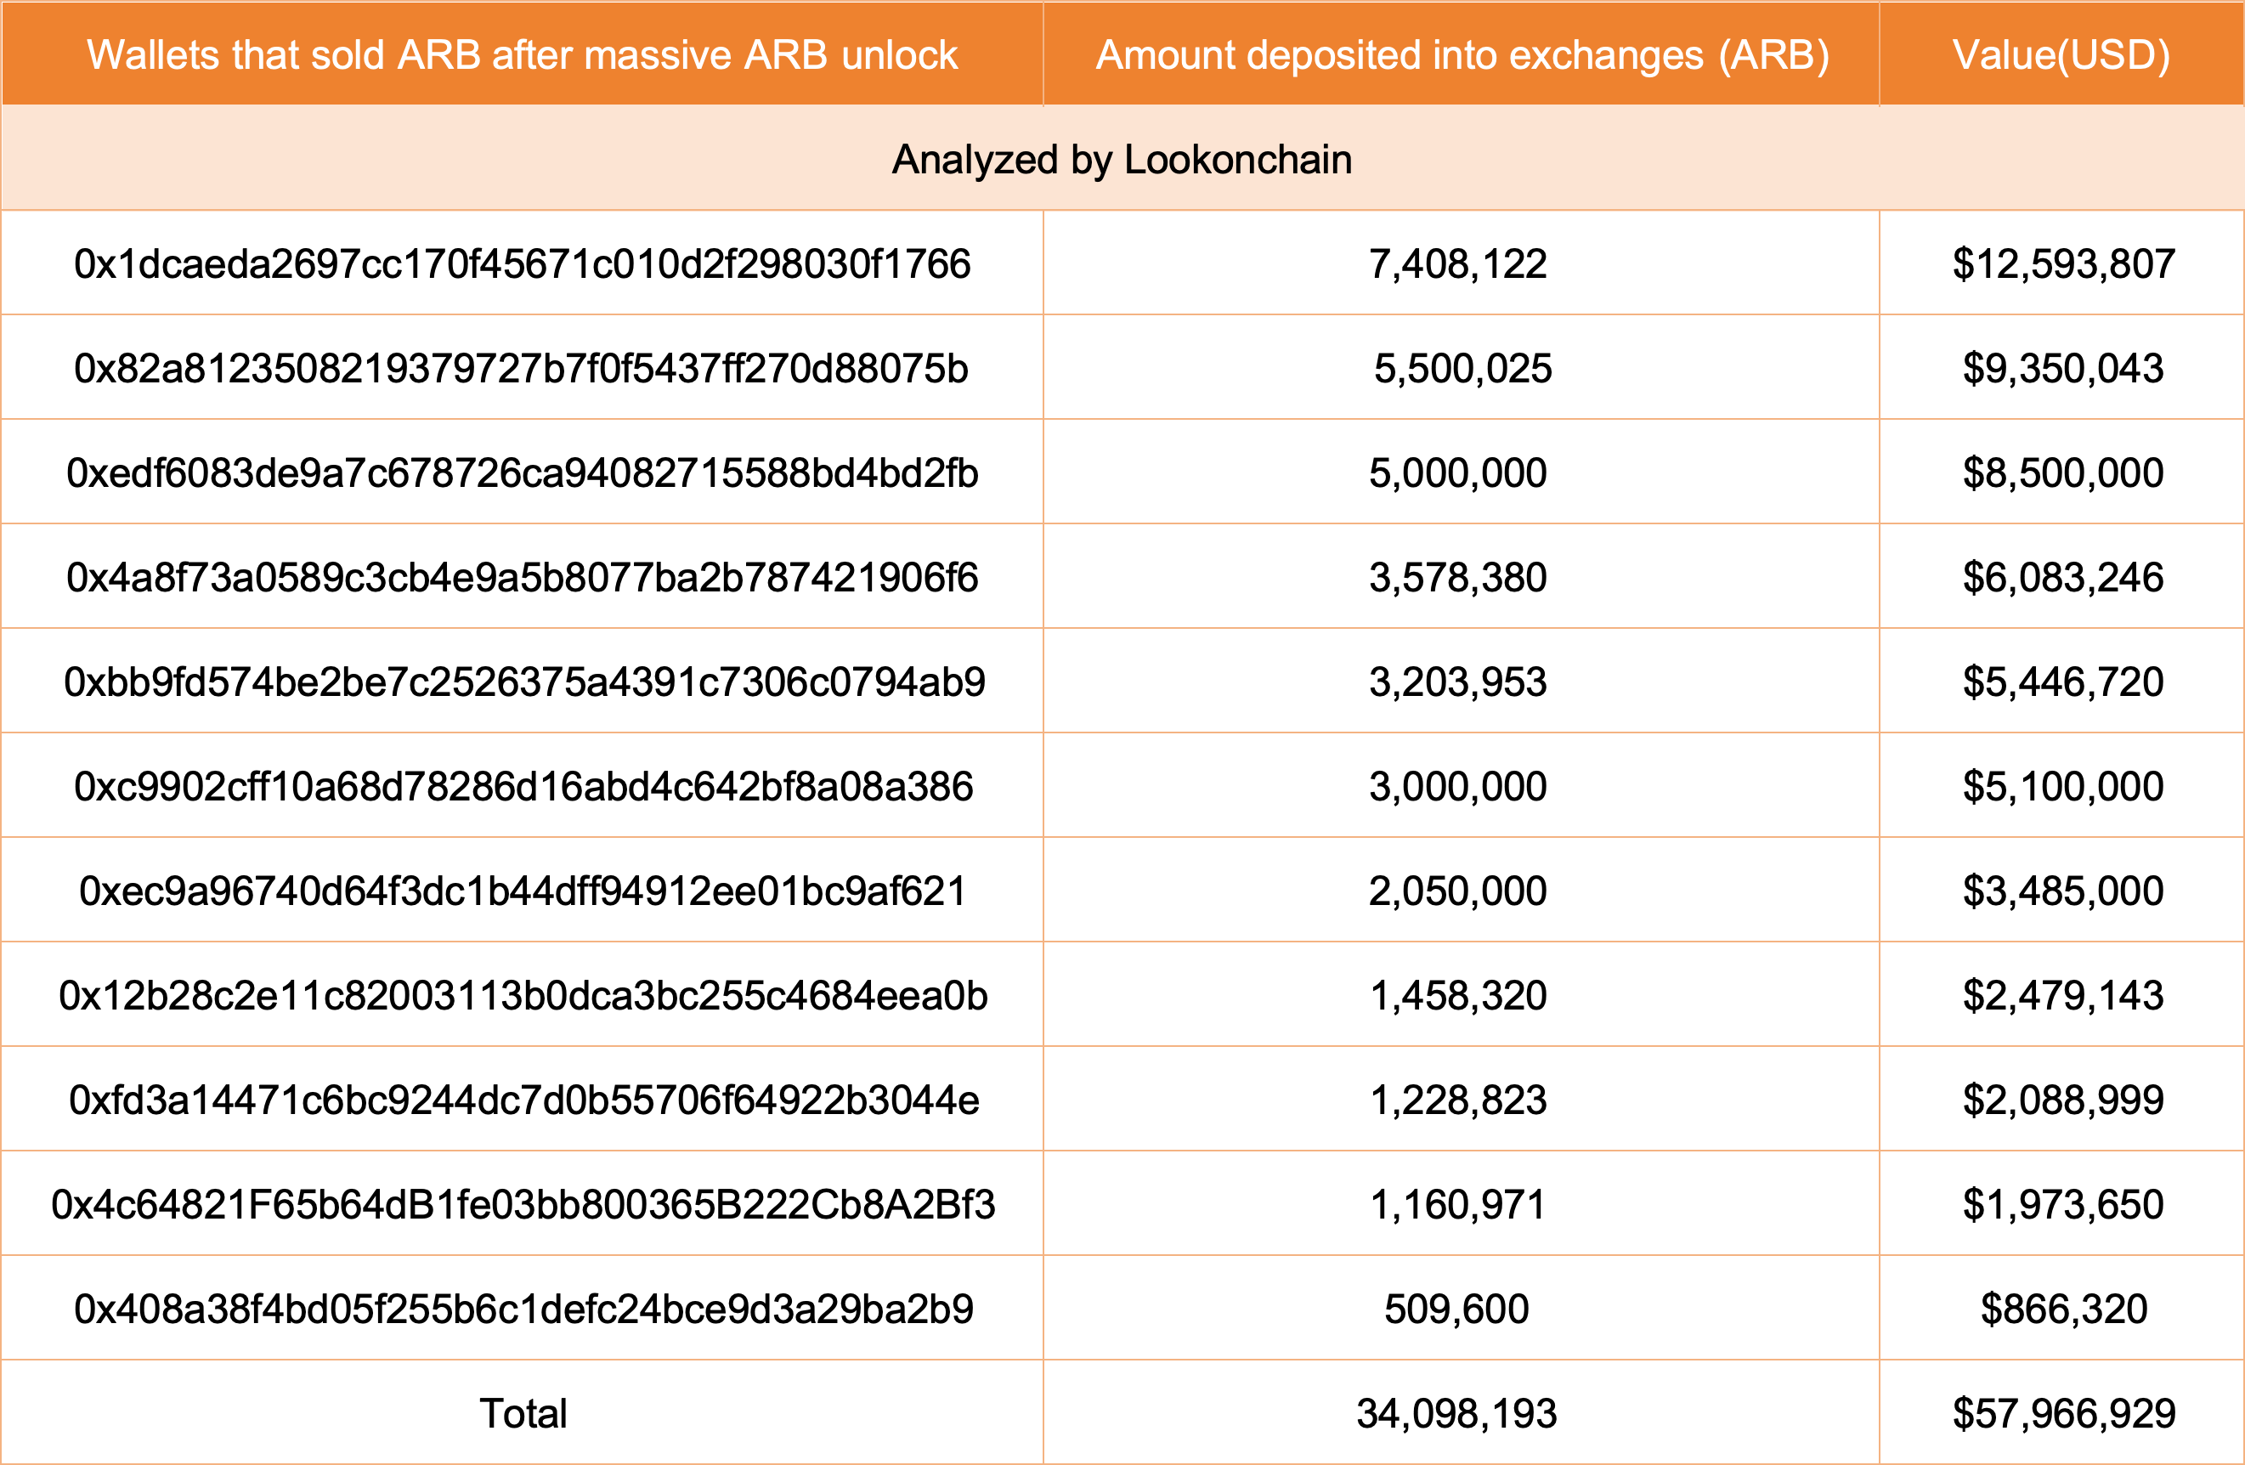Open the wallet address starting 0x4a8f73a0589
The image size is (2245, 1465).
coord(522,577)
